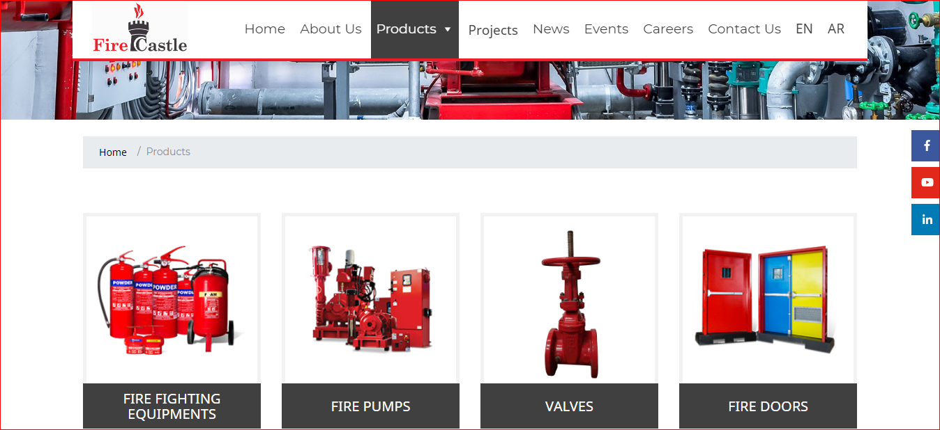Switch language to EN
Image resolution: width=940 pixels, height=430 pixels.
pos(804,29)
